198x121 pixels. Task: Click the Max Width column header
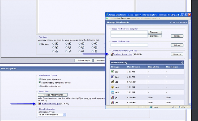[156, 67]
